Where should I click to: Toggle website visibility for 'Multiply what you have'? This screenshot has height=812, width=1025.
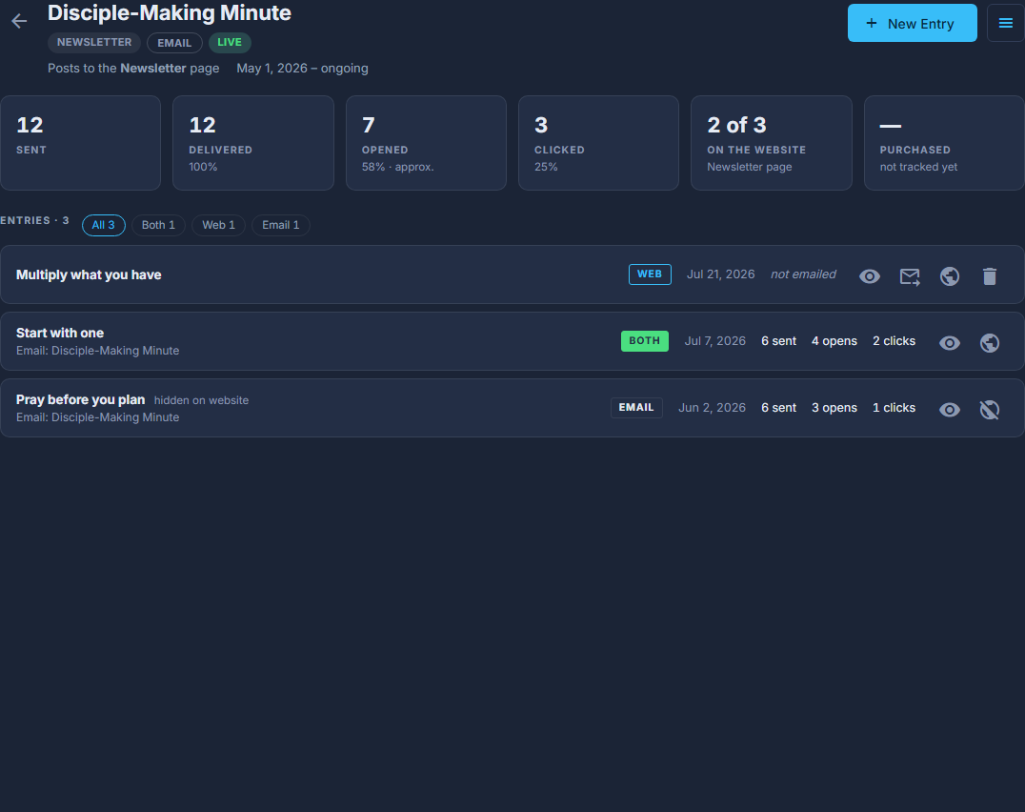(950, 276)
